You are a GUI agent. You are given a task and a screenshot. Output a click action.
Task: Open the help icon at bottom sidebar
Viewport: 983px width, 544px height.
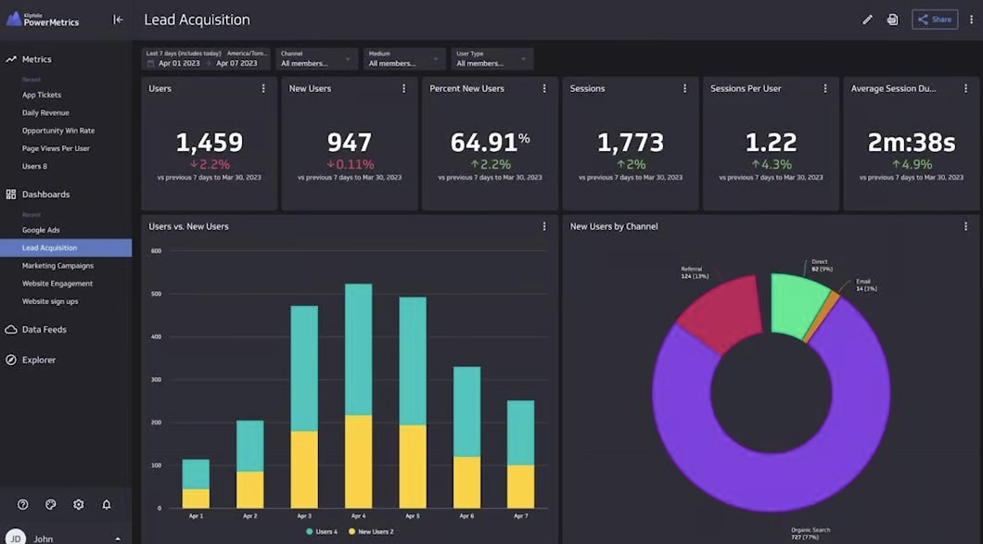click(22, 504)
